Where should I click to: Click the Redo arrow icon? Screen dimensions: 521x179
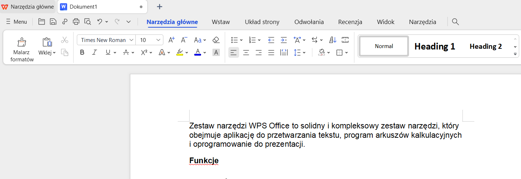click(117, 22)
